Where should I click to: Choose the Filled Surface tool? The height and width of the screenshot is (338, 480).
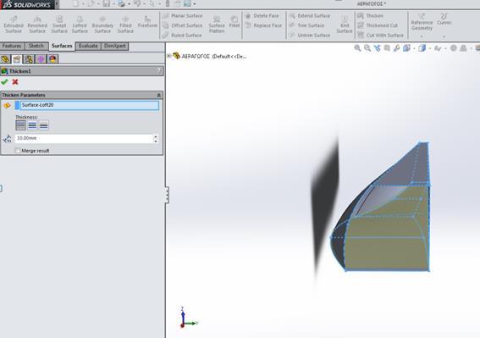point(125,25)
